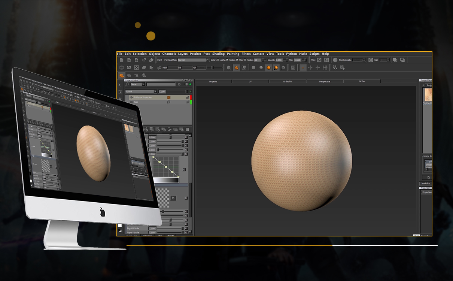Click the Close project icon in toolbar

click(x=129, y=60)
